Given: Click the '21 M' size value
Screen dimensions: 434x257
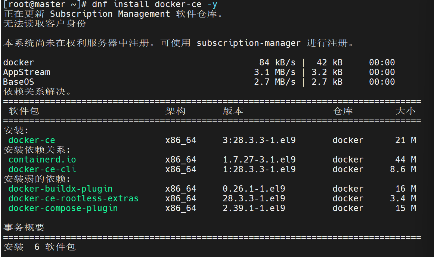Looking at the screenshot, I should [406, 140].
